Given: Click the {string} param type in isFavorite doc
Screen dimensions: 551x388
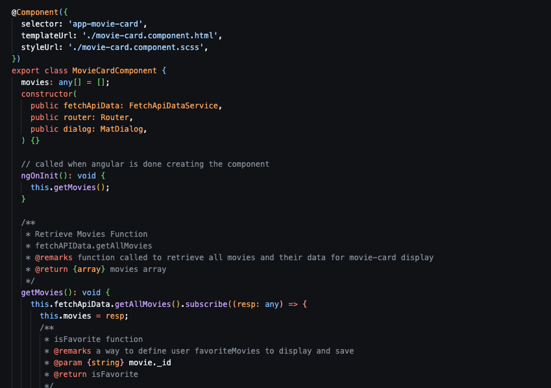Looking at the screenshot, I should pyautogui.click(x=105, y=363).
